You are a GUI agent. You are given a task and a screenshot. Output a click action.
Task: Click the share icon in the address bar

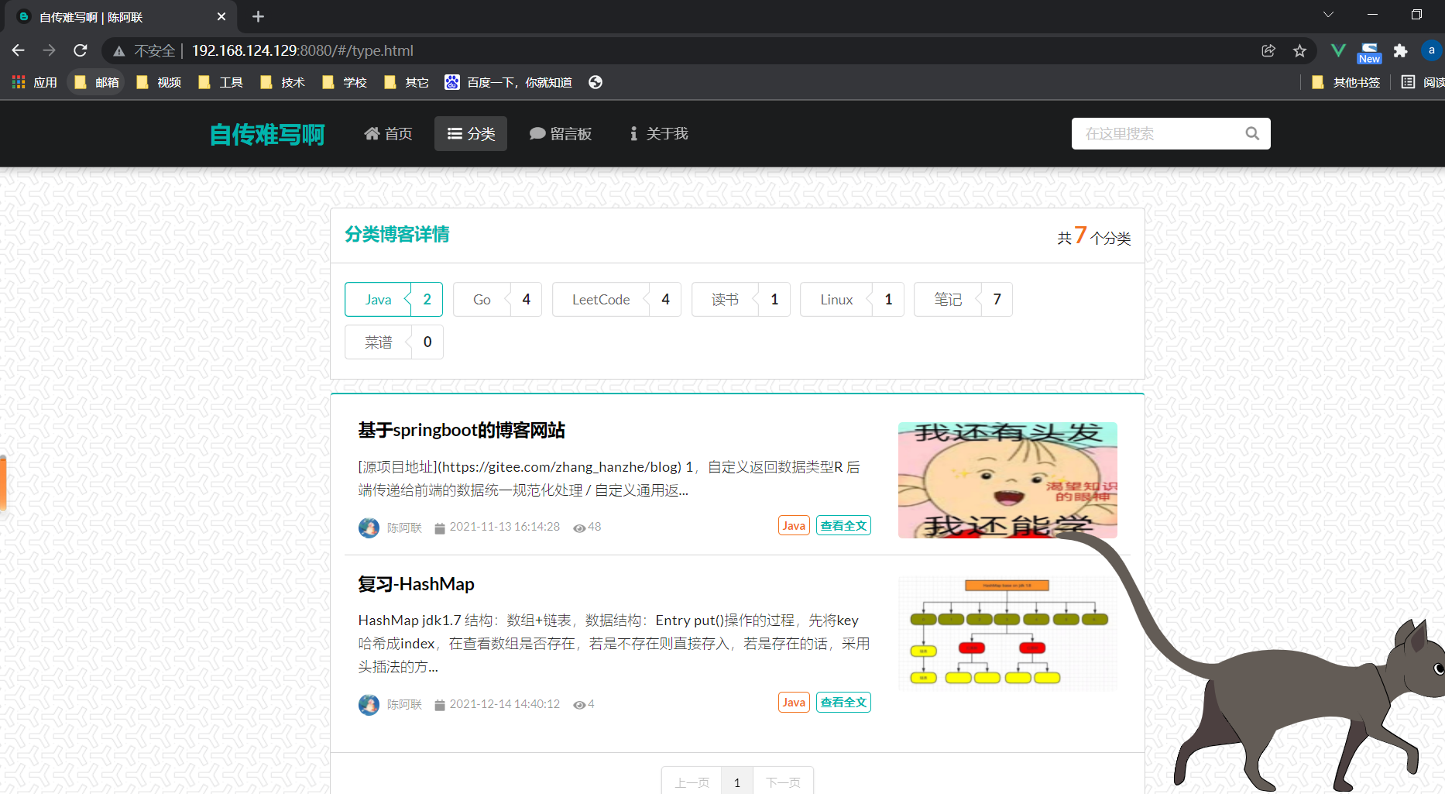1268,50
